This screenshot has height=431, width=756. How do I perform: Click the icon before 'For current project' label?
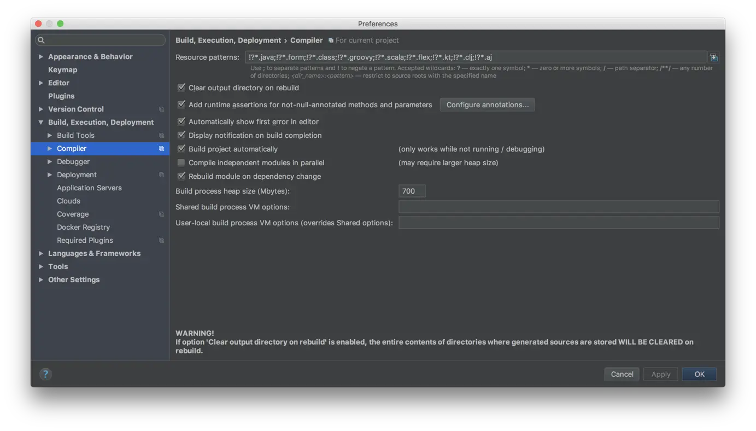[x=331, y=40]
